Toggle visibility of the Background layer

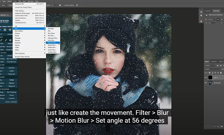(206, 83)
